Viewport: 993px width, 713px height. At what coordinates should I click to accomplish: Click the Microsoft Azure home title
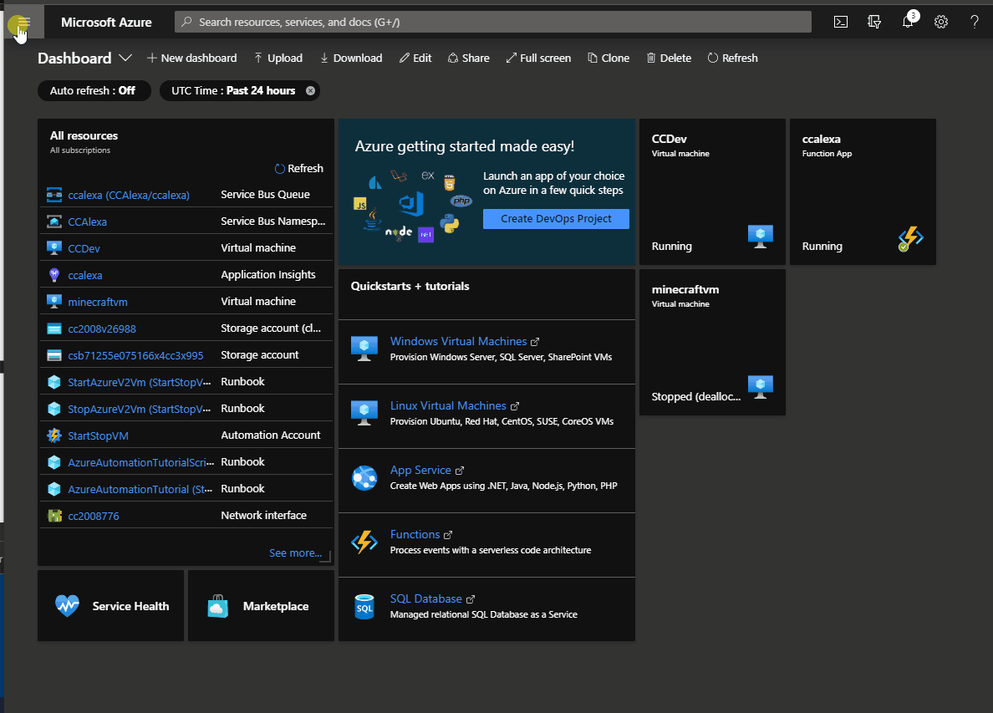tap(106, 23)
